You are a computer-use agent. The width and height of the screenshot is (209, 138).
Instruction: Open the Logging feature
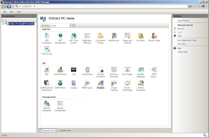pos(74,85)
